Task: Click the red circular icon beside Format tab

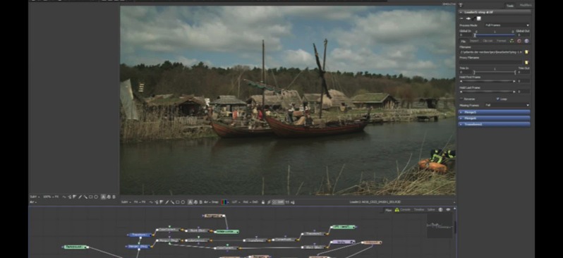Action: (x=519, y=41)
